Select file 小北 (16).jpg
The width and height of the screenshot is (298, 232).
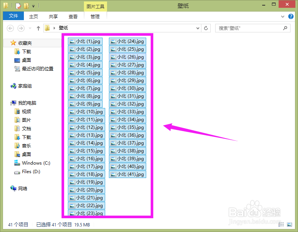[x=87, y=159]
